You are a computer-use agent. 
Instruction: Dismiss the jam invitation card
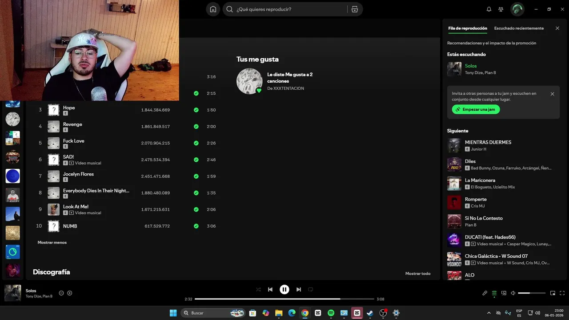point(553,94)
